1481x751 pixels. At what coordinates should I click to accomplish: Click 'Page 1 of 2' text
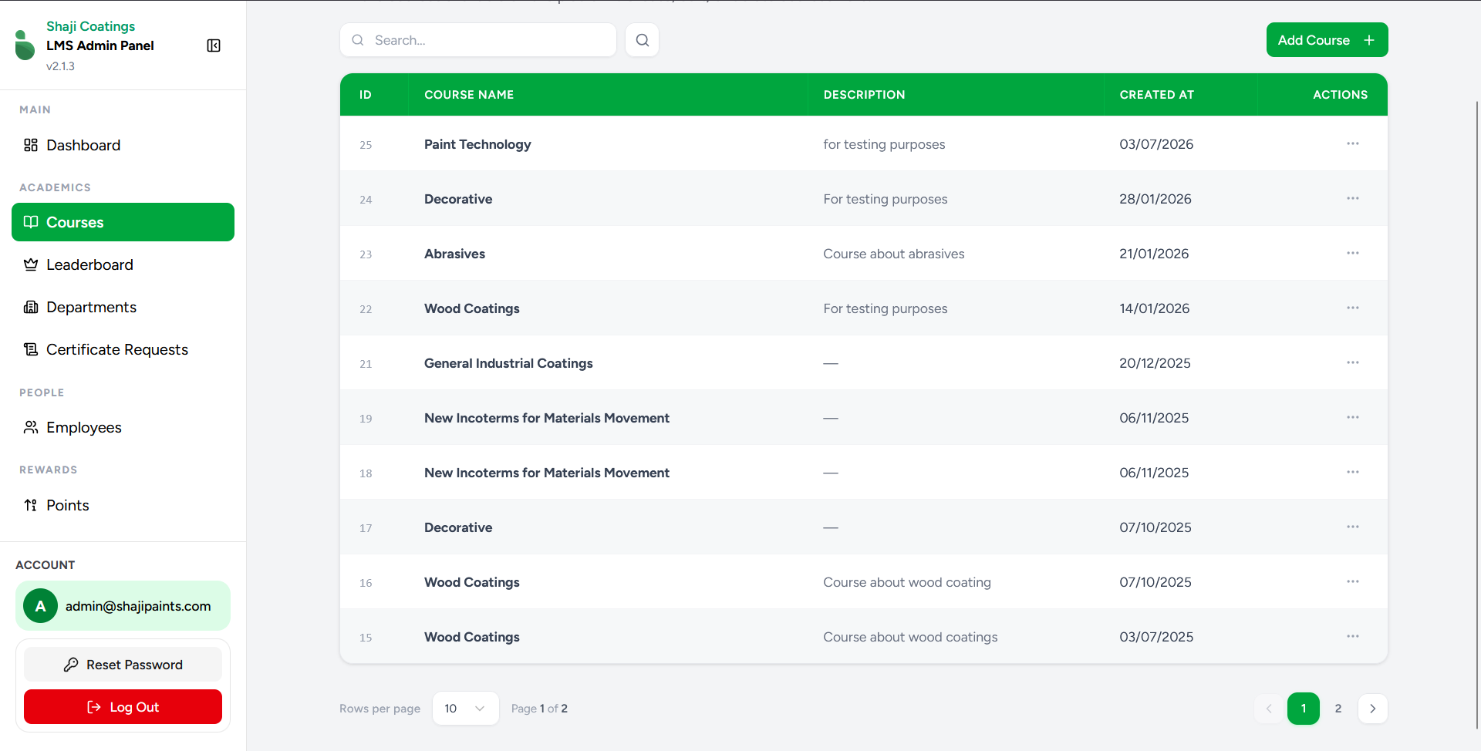click(539, 709)
